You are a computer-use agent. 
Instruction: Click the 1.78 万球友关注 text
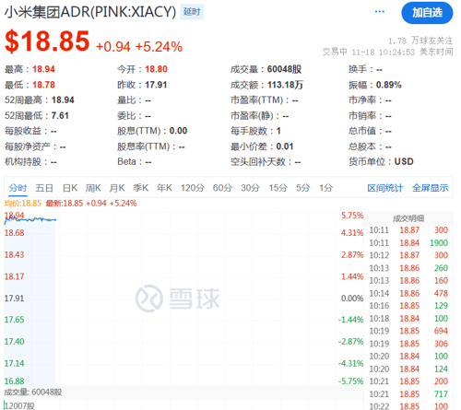[420, 41]
